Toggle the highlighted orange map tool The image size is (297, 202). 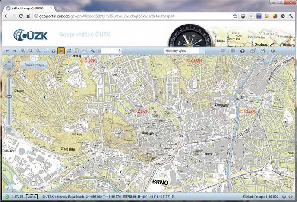(x=61, y=51)
